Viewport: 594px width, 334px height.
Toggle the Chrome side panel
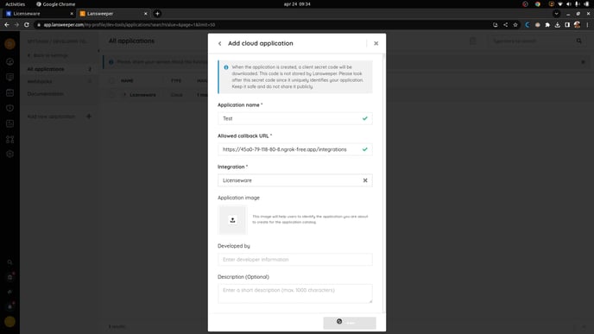567,25
